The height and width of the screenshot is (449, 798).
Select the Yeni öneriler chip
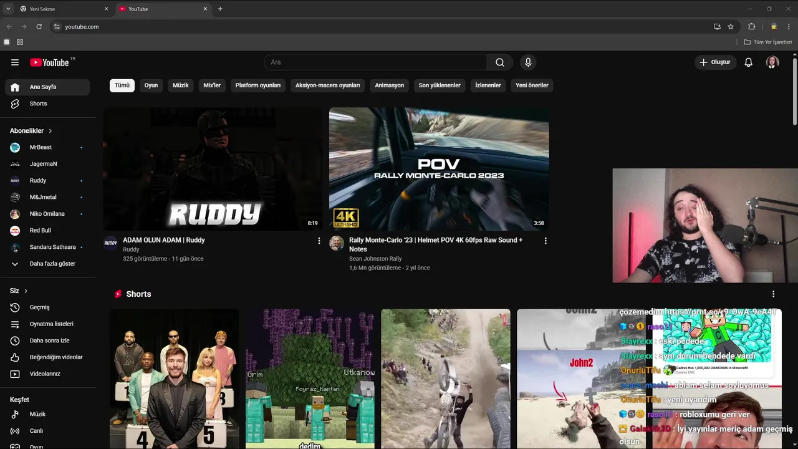tap(532, 85)
